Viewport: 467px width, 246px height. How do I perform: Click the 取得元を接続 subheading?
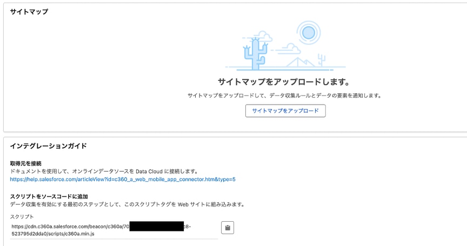[x=25, y=163]
